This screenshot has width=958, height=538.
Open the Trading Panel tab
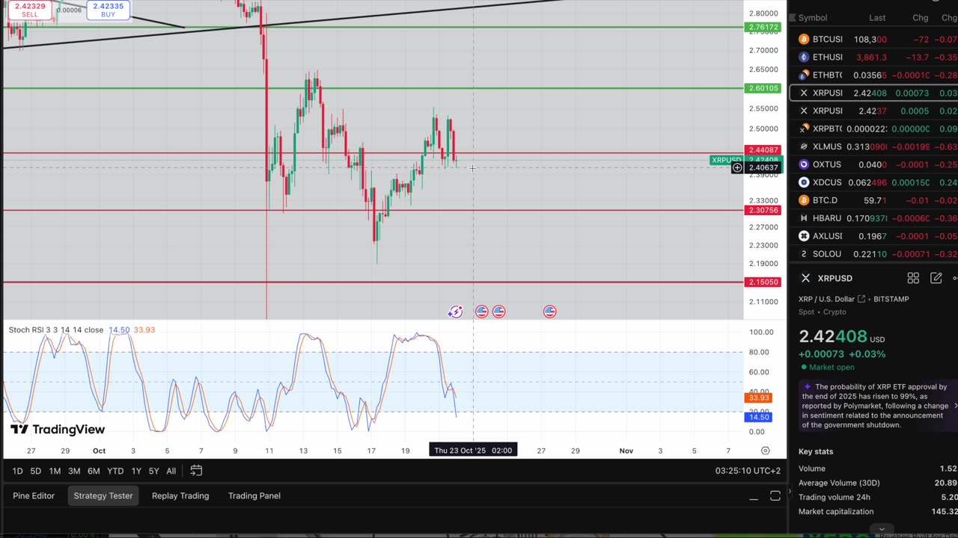(254, 495)
